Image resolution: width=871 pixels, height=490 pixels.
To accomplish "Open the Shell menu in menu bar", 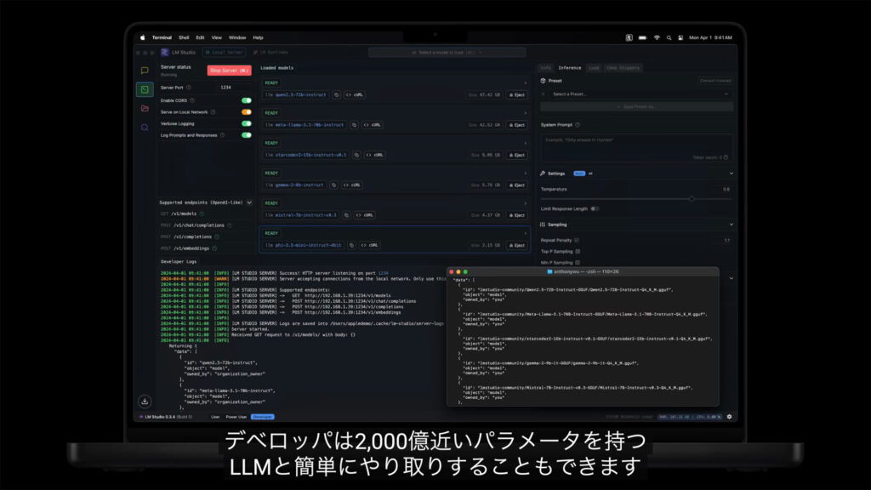I will click(184, 37).
